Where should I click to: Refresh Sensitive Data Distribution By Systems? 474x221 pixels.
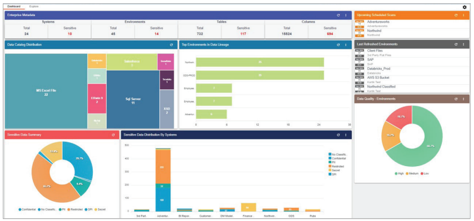(x=338, y=135)
